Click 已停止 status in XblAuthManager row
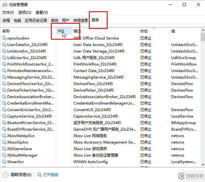205x182 pixels. point(146,155)
